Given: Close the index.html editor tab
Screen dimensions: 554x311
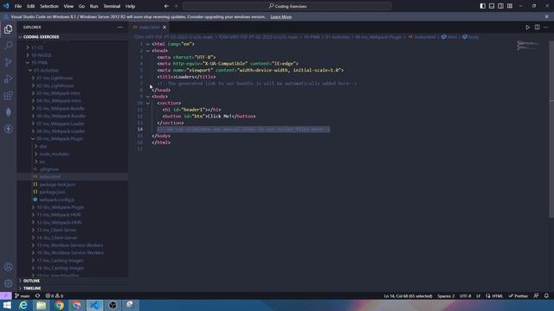Looking at the screenshot, I should click(x=164, y=27).
